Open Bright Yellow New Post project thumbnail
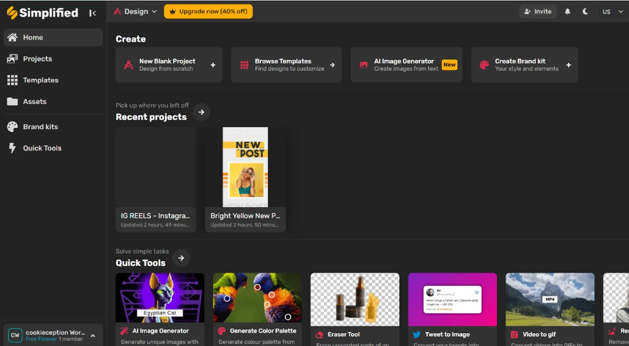Screen dimensions: 629x346 (245, 168)
